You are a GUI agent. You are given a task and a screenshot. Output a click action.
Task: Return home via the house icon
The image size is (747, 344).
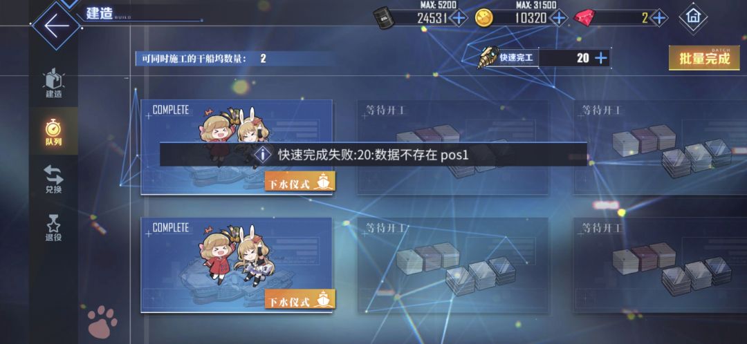(x=692, y=17)
